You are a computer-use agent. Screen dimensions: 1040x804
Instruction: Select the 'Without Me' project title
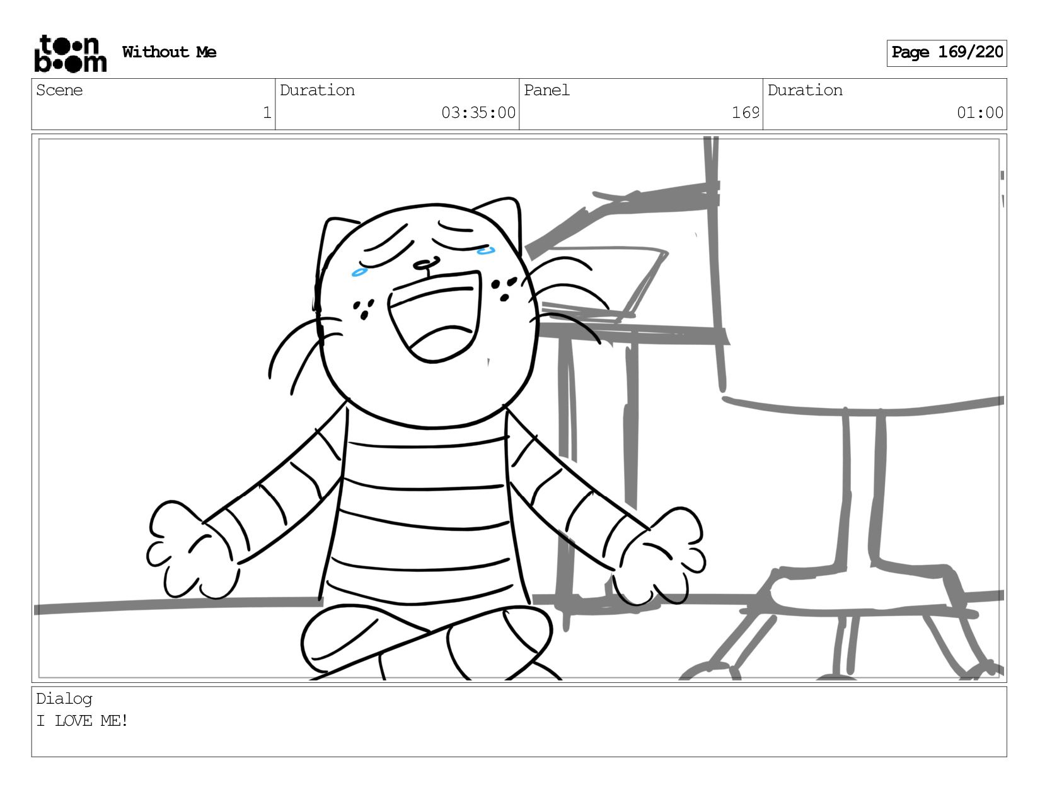pyautogui.click(x=169, y=52)
